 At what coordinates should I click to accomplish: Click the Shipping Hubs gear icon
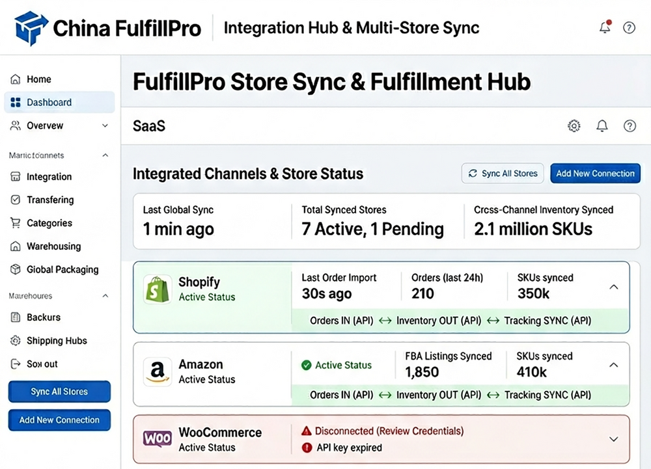point(16,340)
